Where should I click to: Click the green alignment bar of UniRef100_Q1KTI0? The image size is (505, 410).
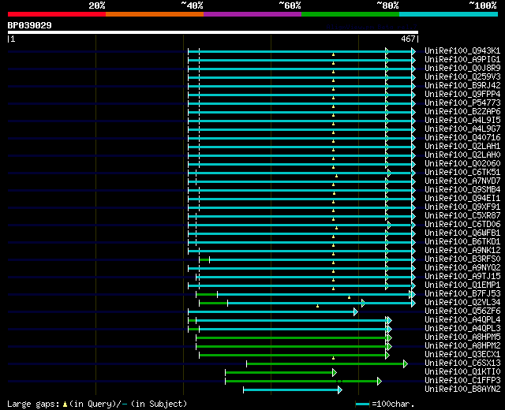[x=279, y=373]
